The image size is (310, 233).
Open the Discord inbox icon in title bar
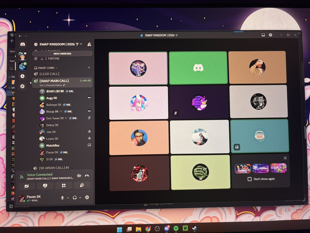[263, 35]
